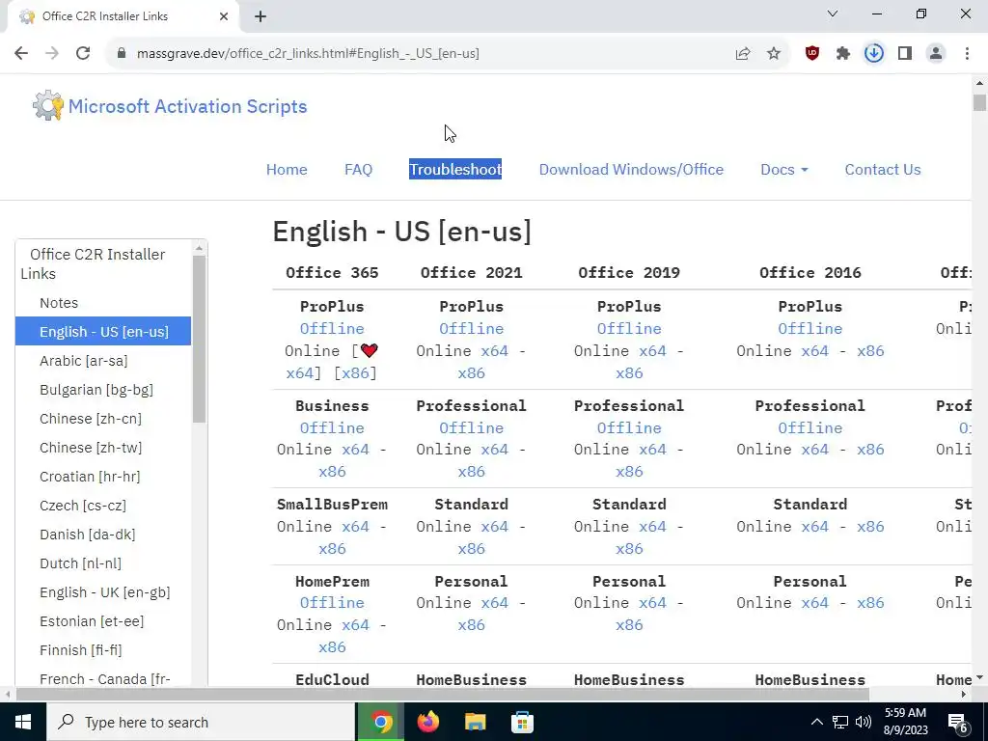Select Czech [cs-cz] in sidebar
Viewport: 988px width, 741px height.
tap(102, 506)
